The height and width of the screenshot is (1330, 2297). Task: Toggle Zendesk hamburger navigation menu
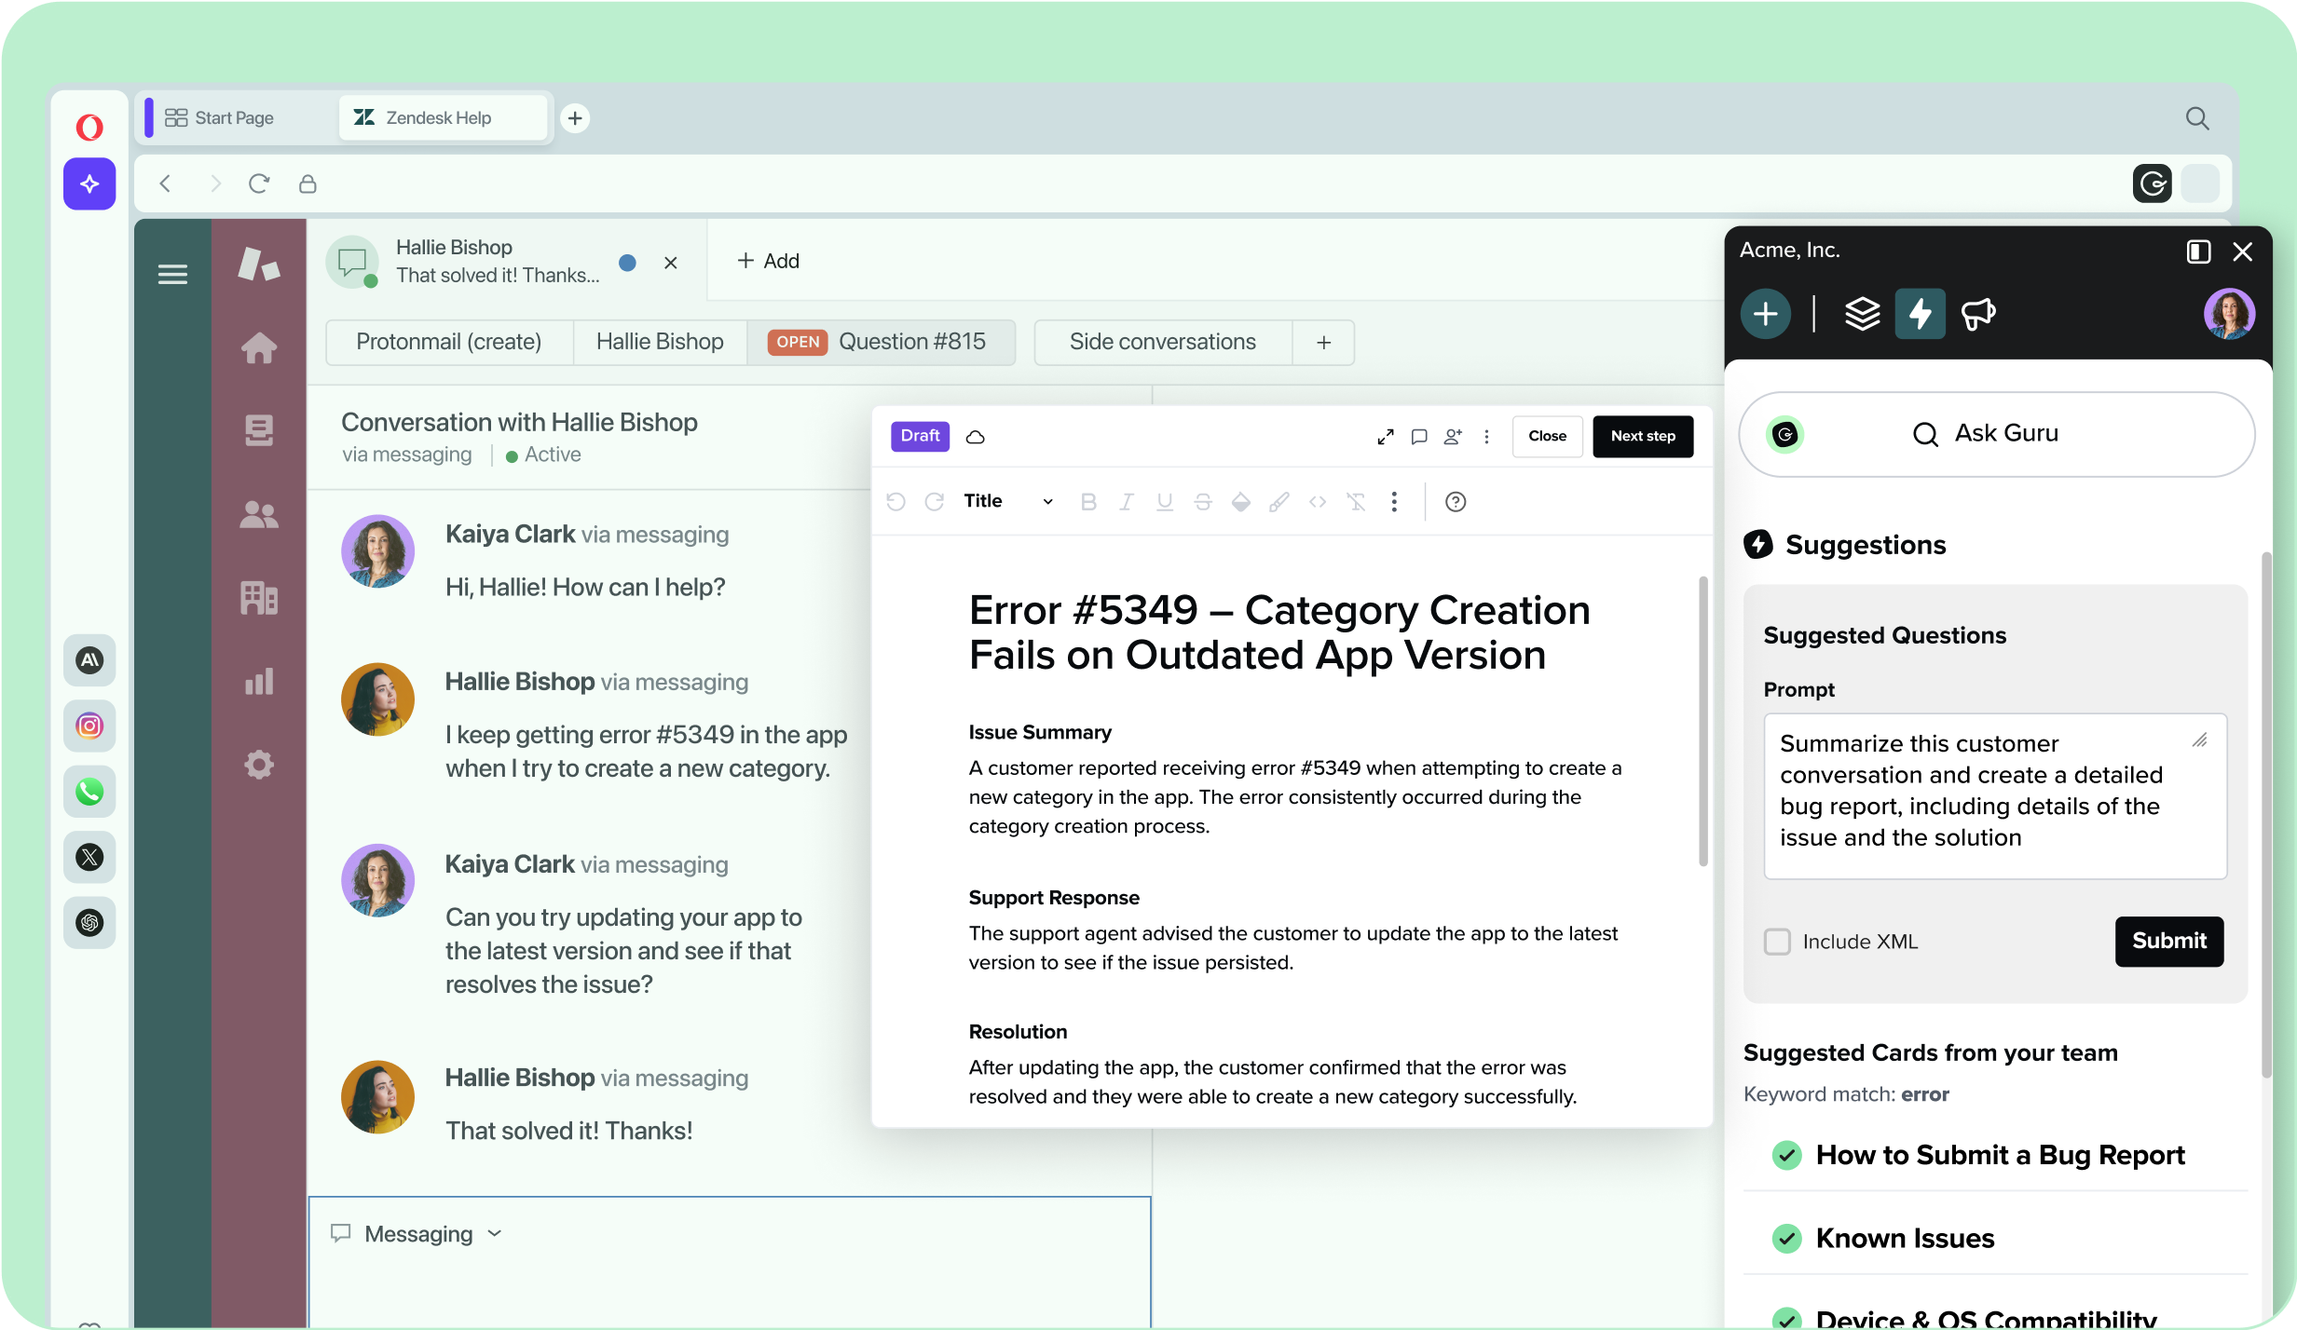point(172,274)
